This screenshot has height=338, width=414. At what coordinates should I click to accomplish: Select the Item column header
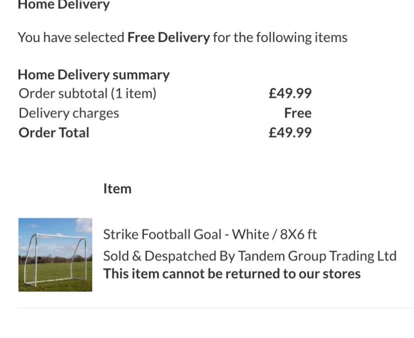tap(117, 189)
